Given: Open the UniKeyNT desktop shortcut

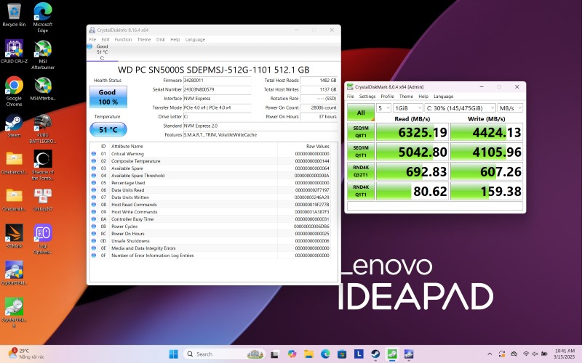Looking at the screenshot, I should [x=43, y=199].
